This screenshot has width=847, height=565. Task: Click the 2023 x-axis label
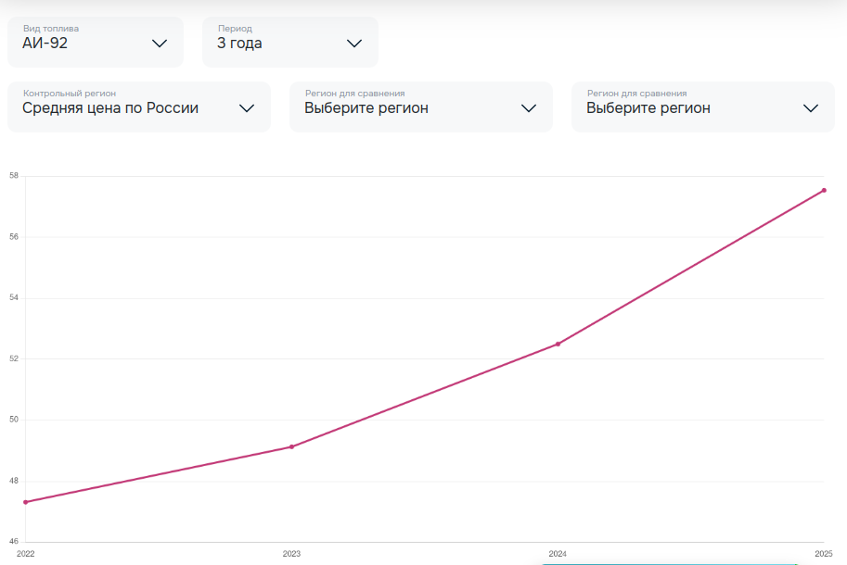click(291, 554)
